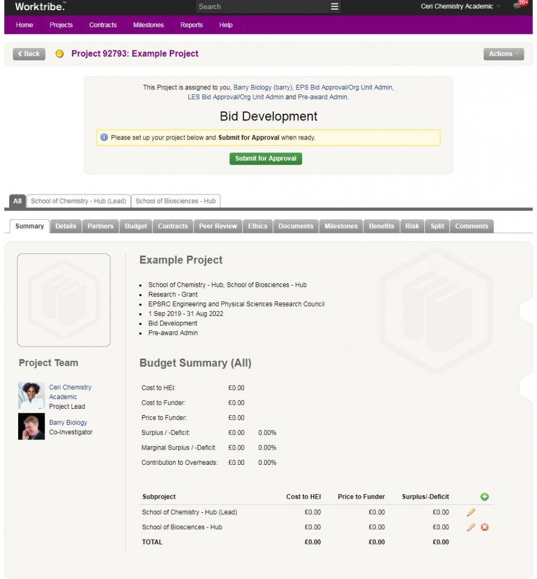Expand the Ceri Chemistry Academic user menu

(x=461, y=7)
